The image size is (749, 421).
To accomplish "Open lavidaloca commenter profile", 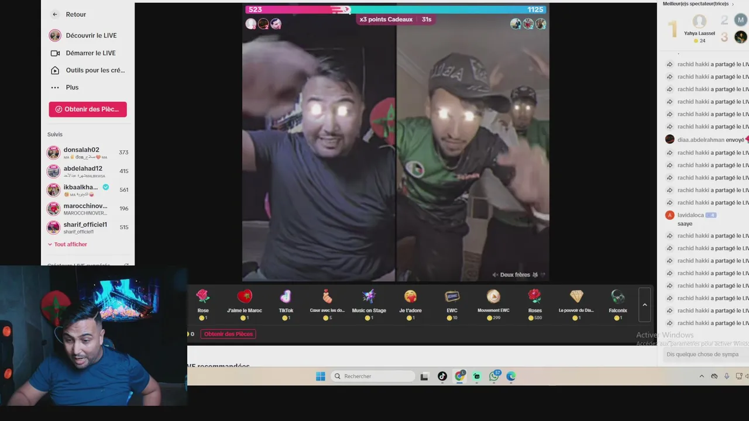I will (670, 215).
